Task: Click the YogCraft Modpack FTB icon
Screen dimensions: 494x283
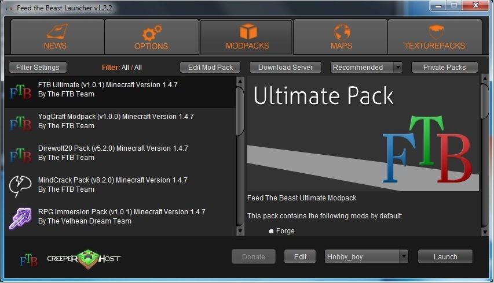Action: (x=20, y=124)
